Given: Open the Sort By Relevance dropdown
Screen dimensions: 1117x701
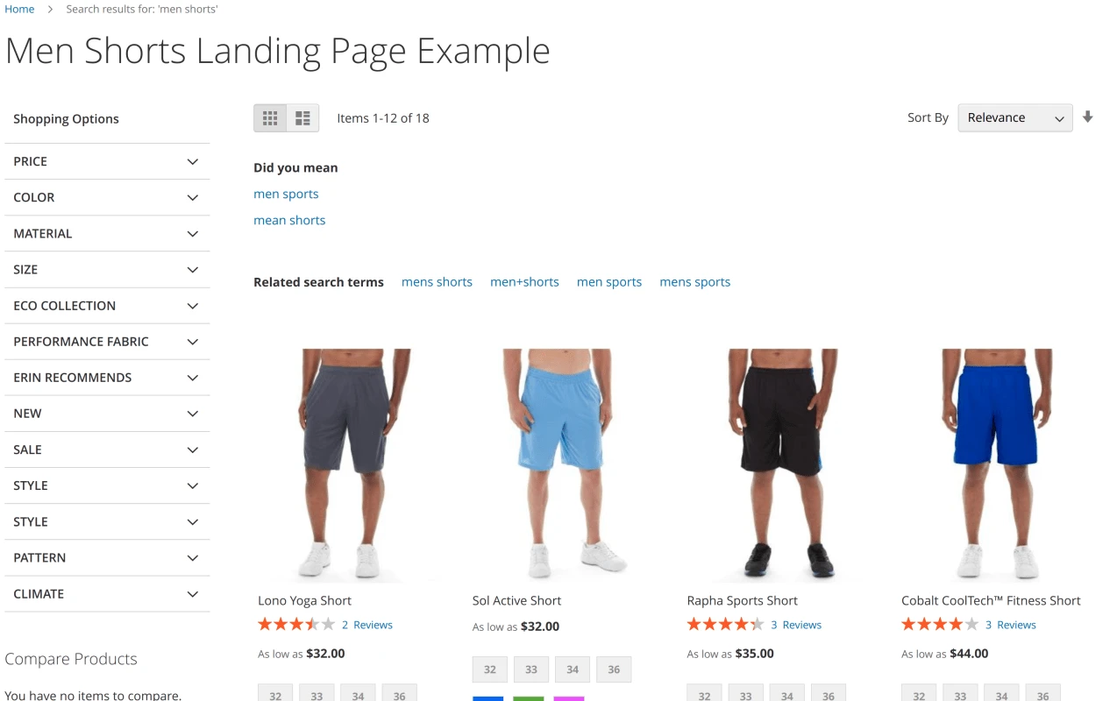Looking at the screenshot, I should (1015, 118).
